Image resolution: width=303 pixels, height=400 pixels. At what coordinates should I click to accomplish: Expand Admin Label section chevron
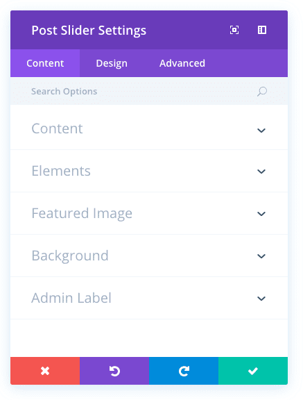coord(261,298)
